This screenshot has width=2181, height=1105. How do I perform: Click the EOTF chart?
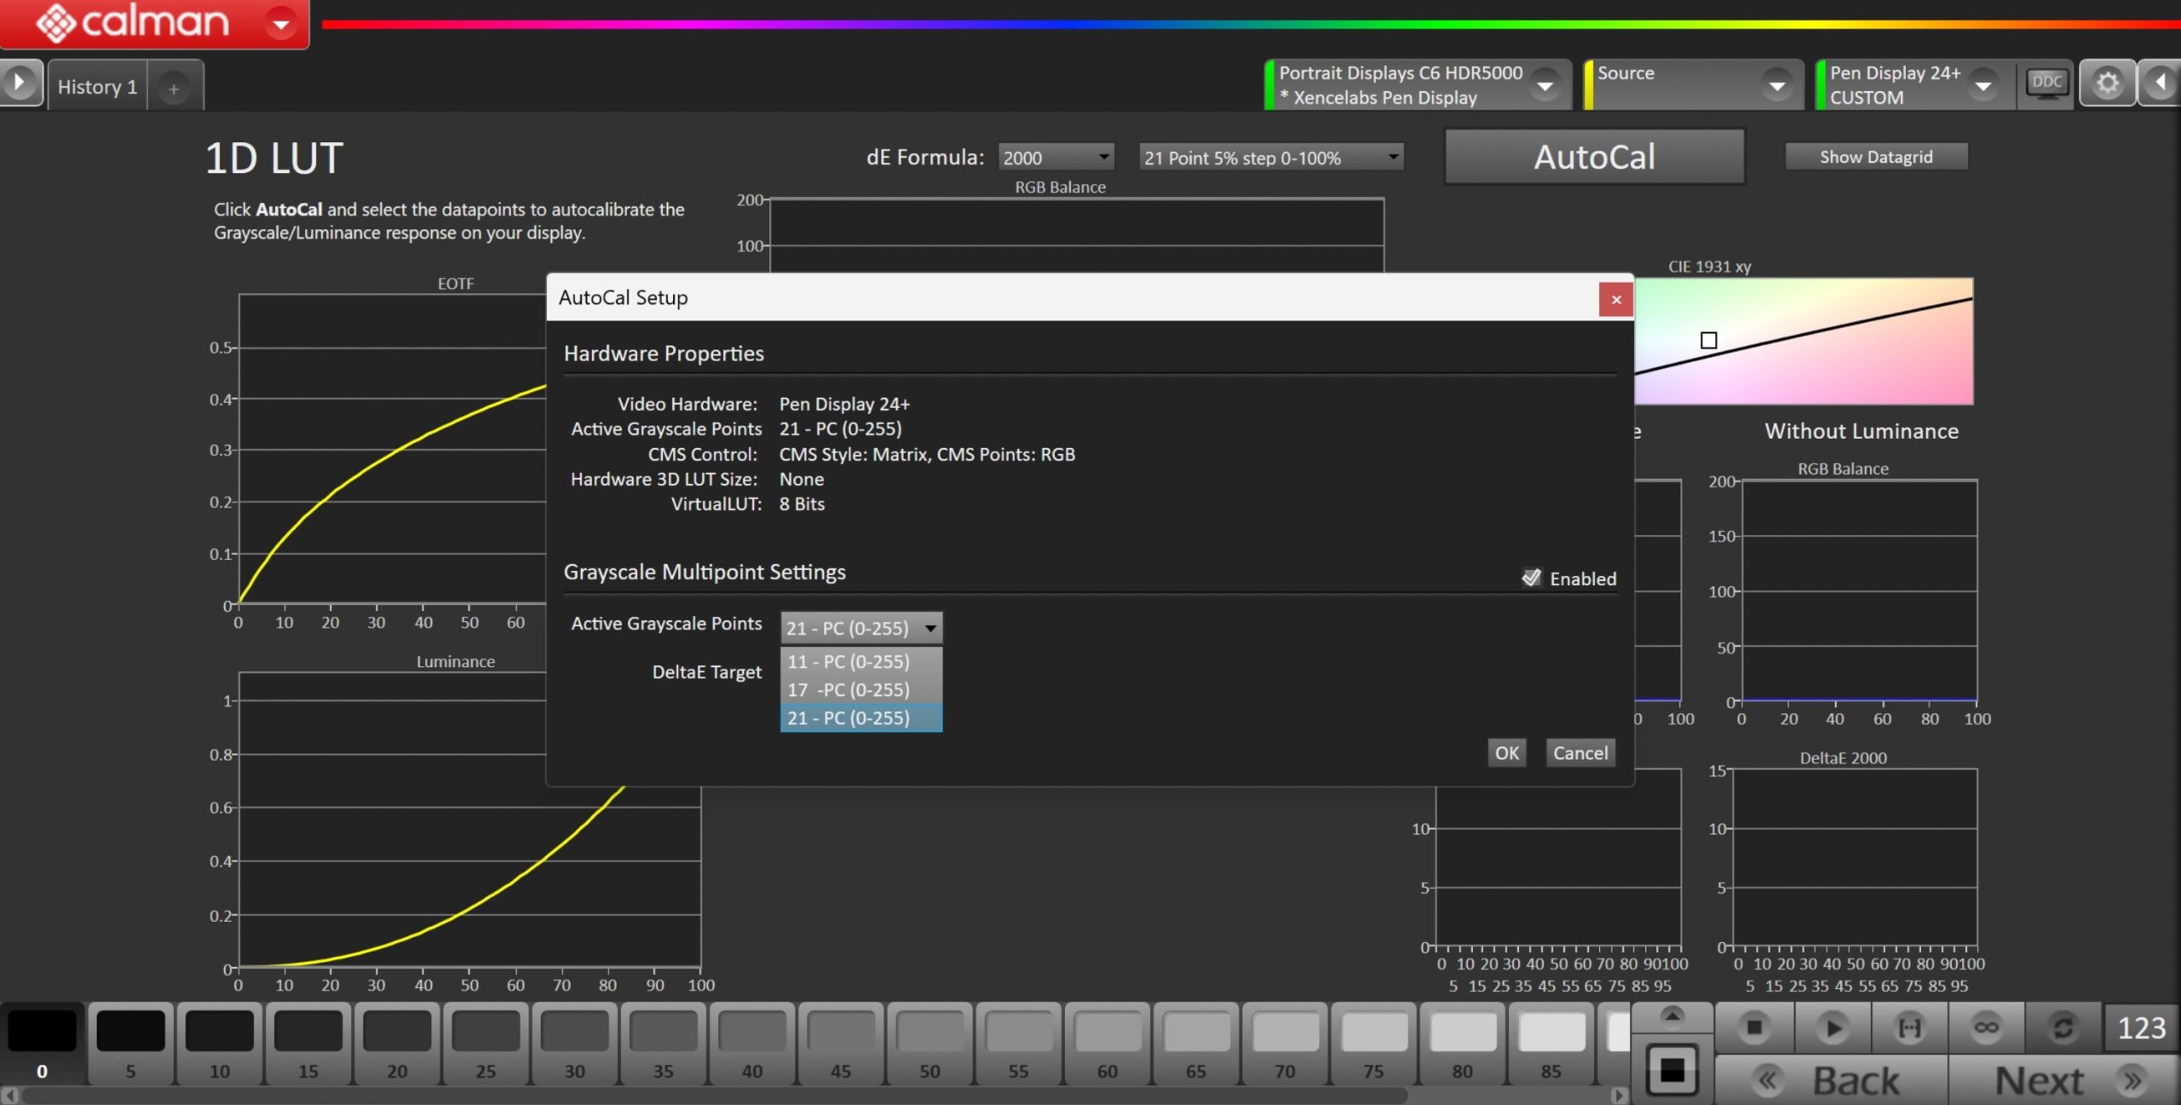[x=392, y=449]
